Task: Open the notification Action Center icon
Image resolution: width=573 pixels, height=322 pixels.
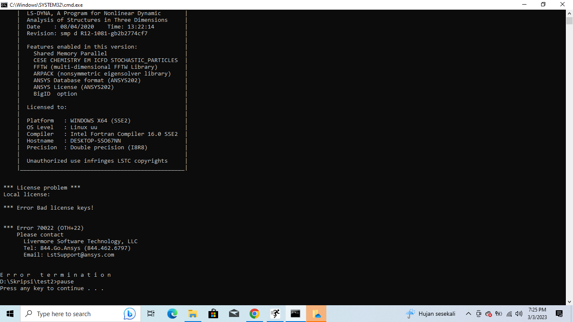Action: point(559,314)
